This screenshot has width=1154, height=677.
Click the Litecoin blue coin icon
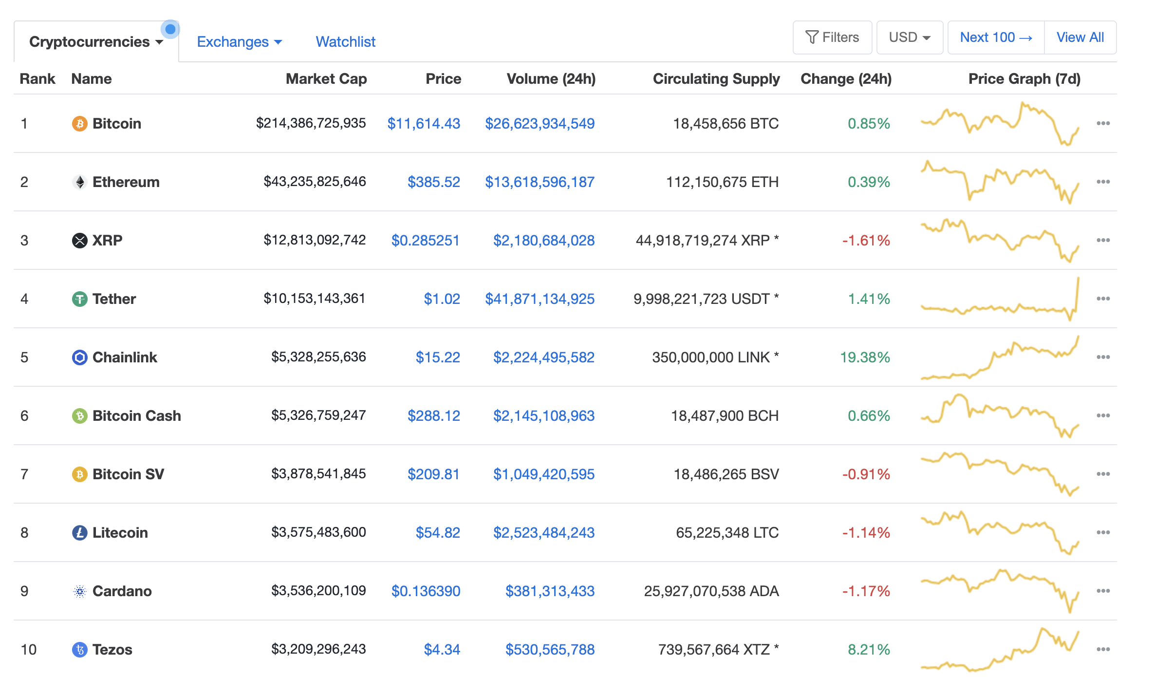79,533
